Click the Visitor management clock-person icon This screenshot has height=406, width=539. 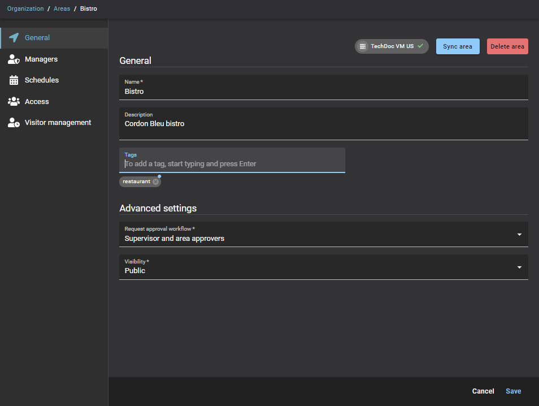(x=14, y=123)
